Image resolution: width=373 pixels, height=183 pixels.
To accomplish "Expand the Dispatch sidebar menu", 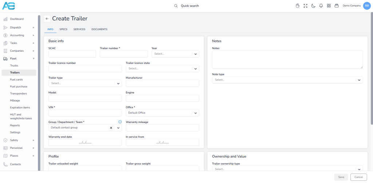I will [x=19, y=28].
